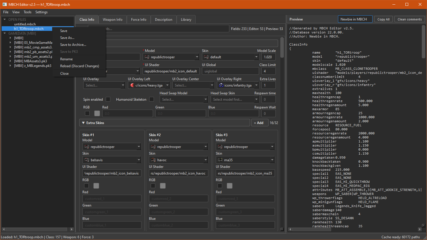This screenshot has width=427, height=240.
Task: Click the Skin #2 RGB color swatch
Action: [163, 186]
